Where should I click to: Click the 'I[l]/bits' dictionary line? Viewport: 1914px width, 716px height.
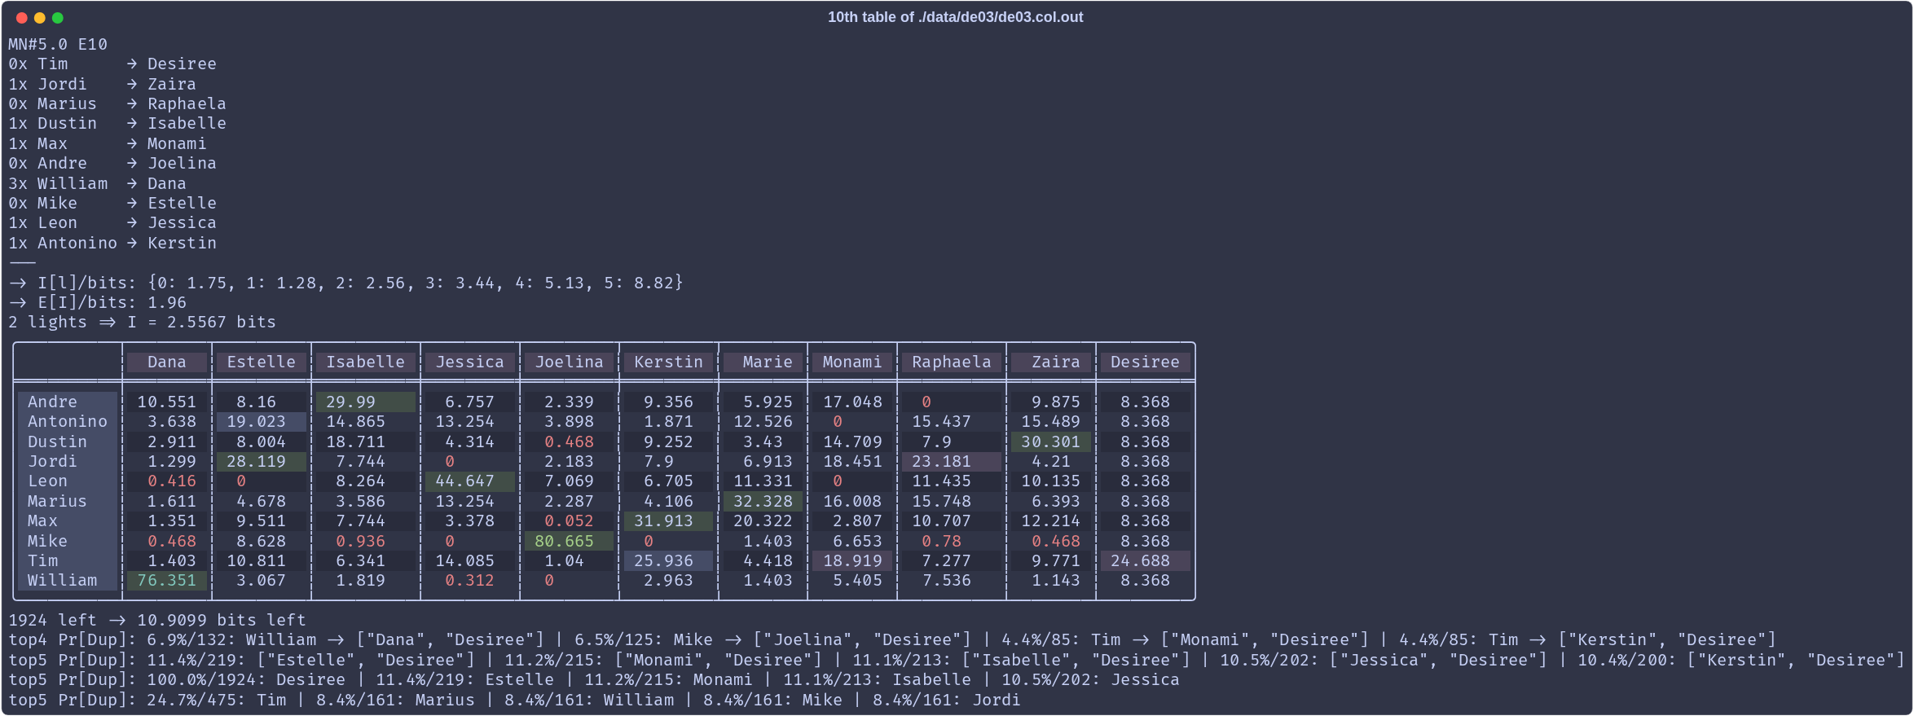click(346, 283)
